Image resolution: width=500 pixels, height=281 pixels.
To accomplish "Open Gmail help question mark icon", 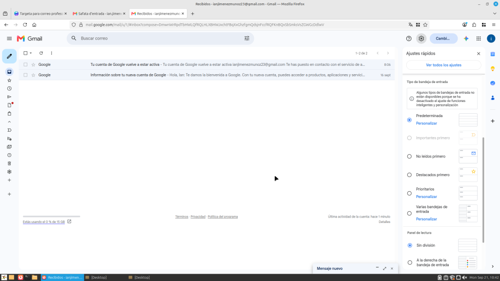I will [409, 39].
